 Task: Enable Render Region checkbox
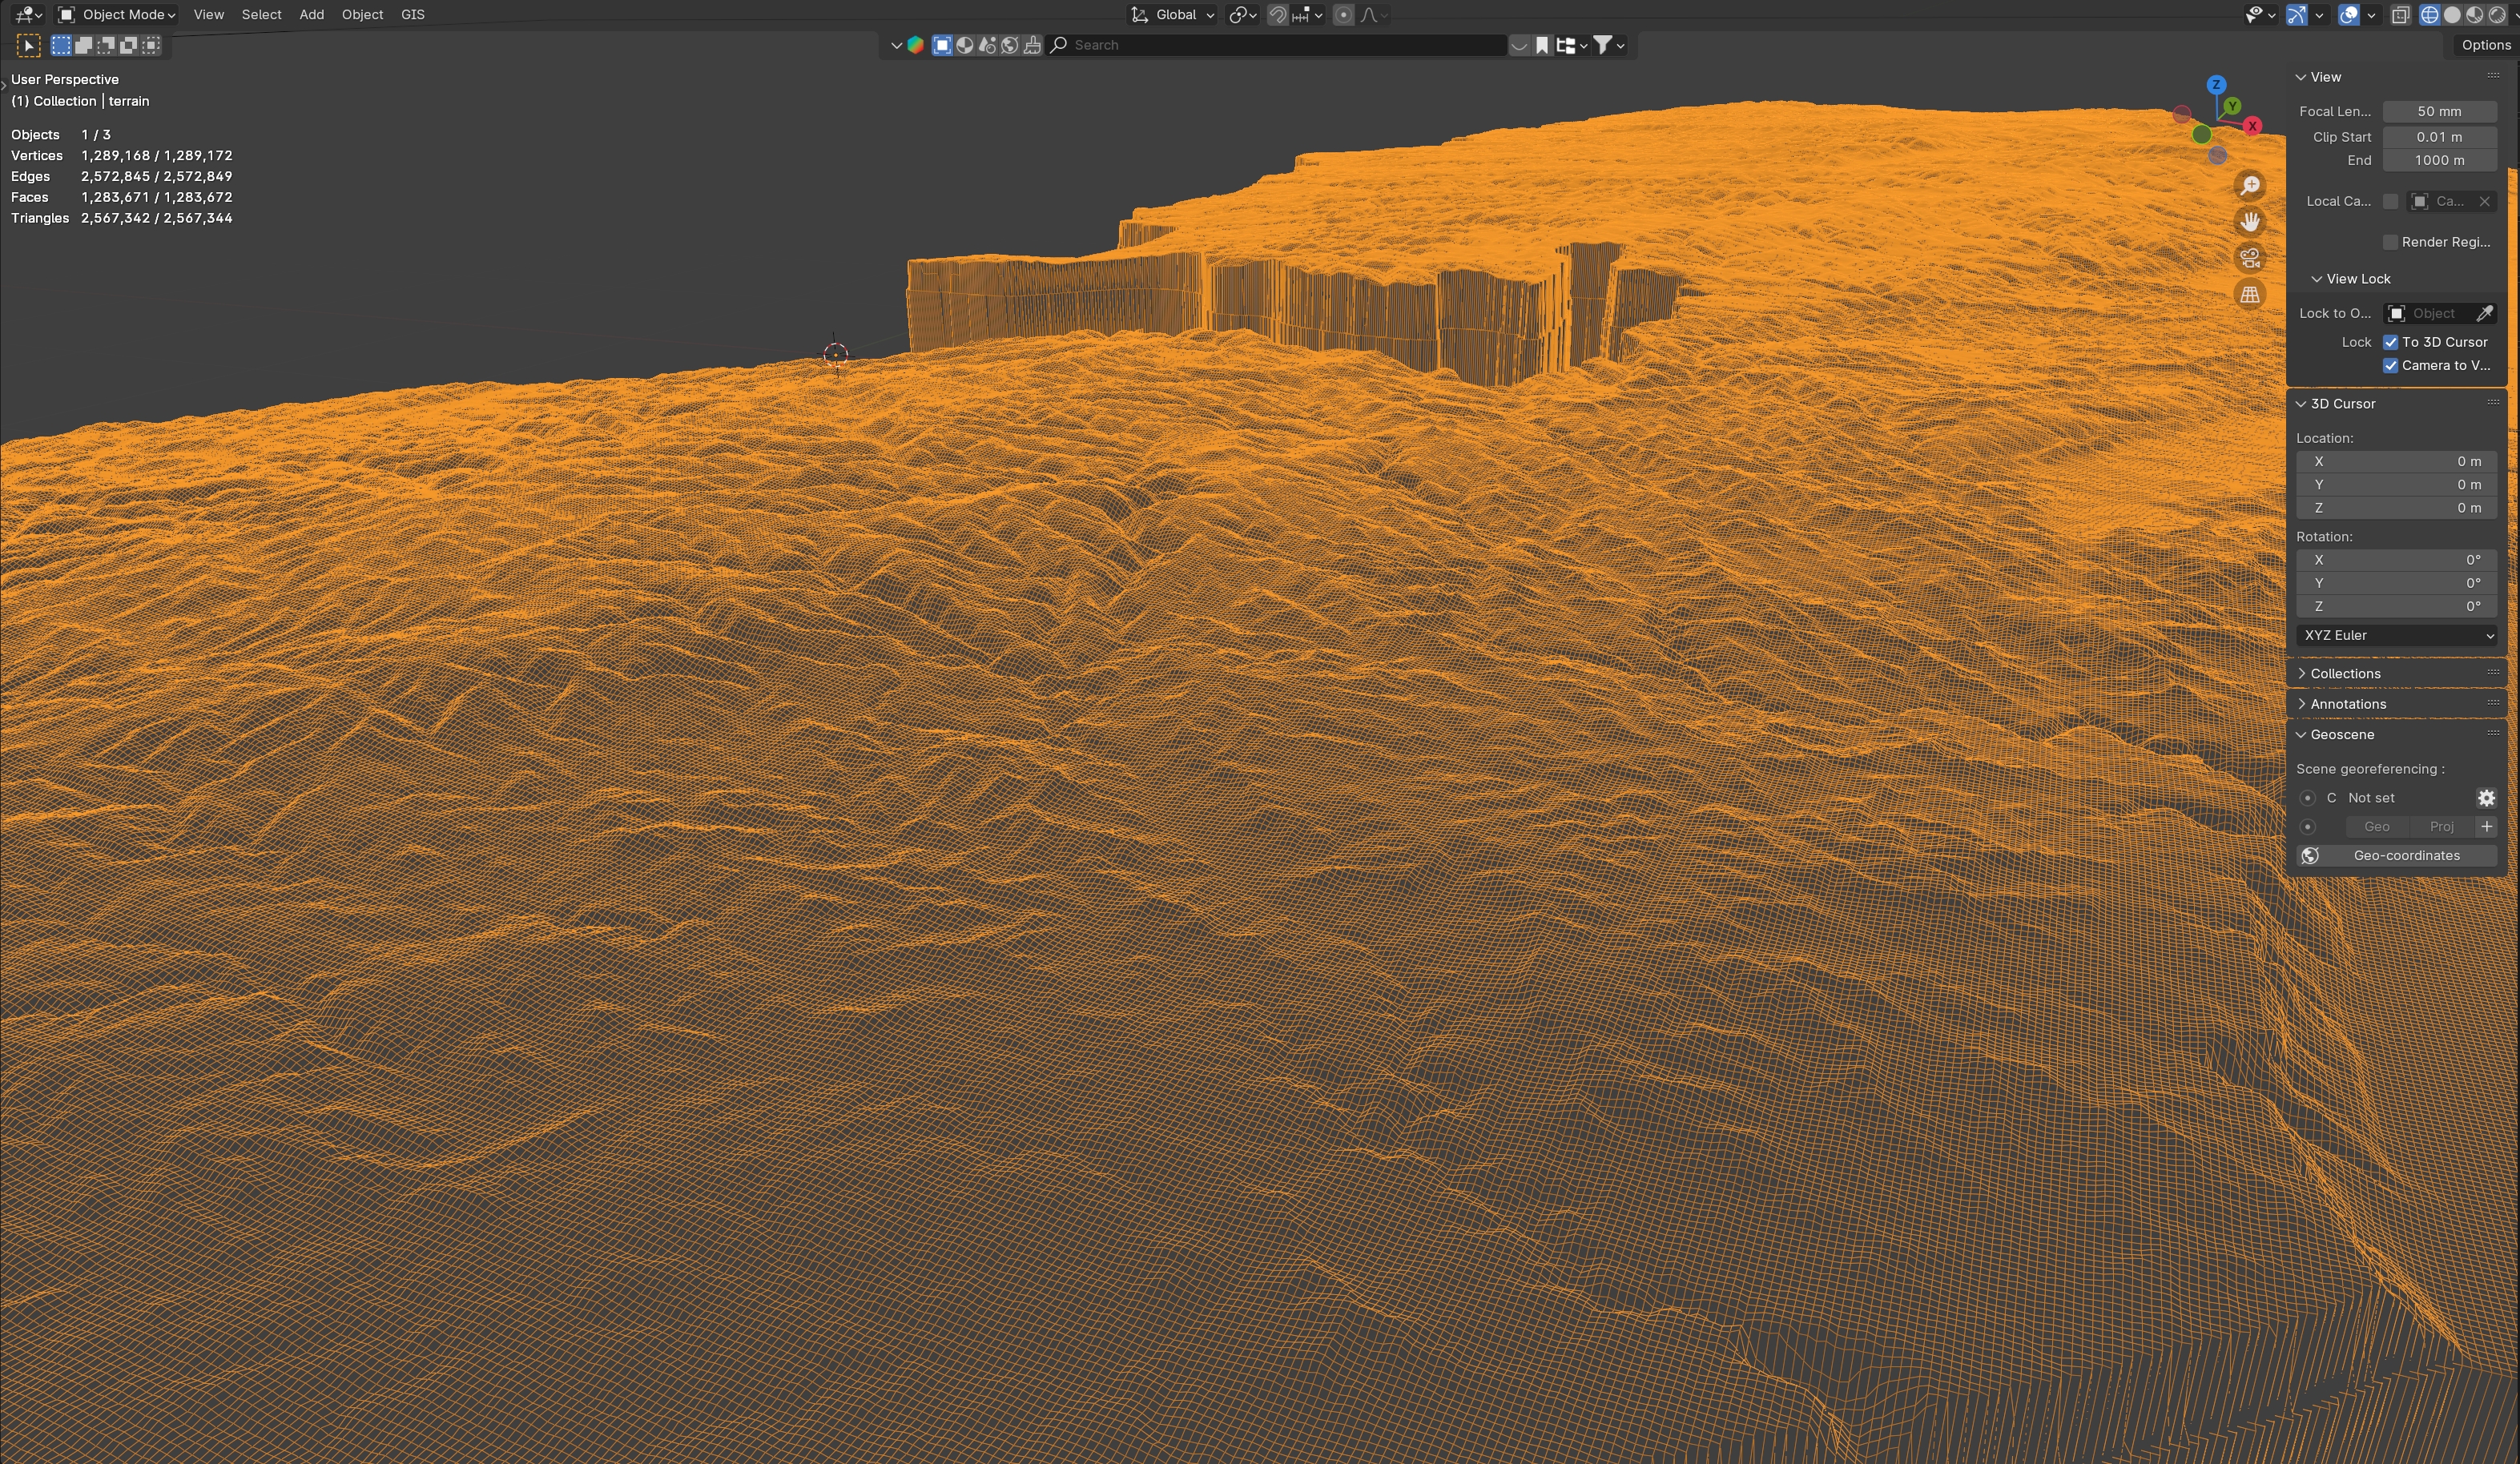(2391, 242)
